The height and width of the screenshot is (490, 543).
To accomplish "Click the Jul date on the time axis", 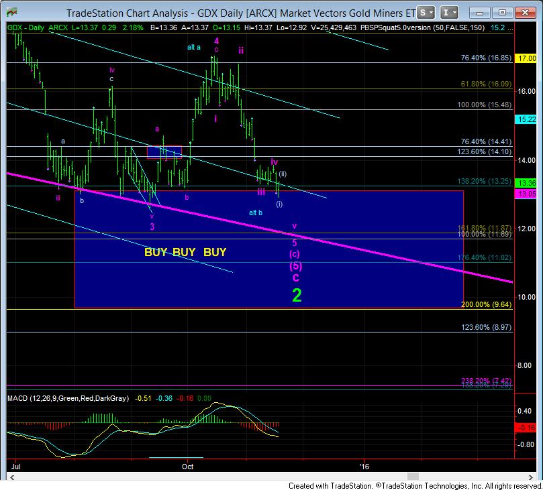I will point(16,467).
